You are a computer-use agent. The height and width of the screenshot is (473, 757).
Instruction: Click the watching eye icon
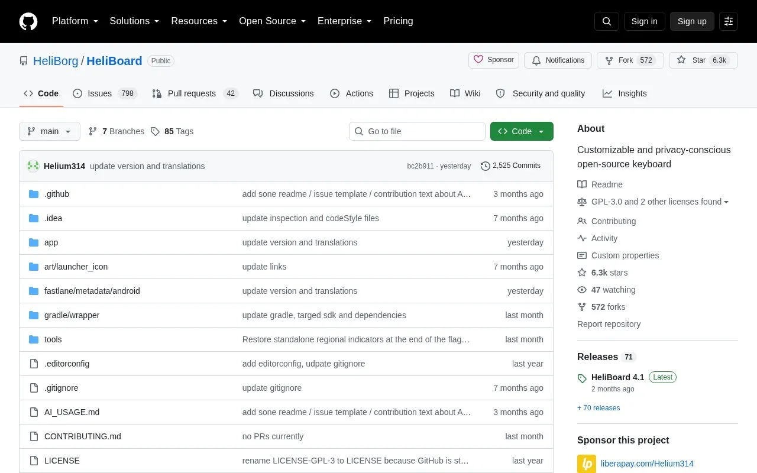tap(582, 290)
